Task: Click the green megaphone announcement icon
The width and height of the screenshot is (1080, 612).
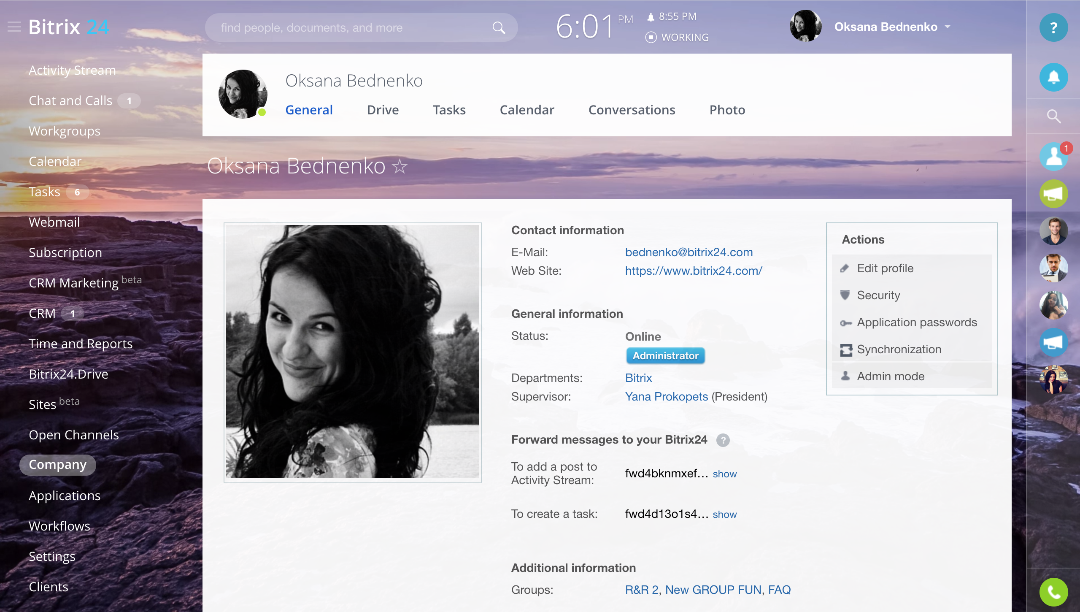Action: click(x=1053, y=194)
